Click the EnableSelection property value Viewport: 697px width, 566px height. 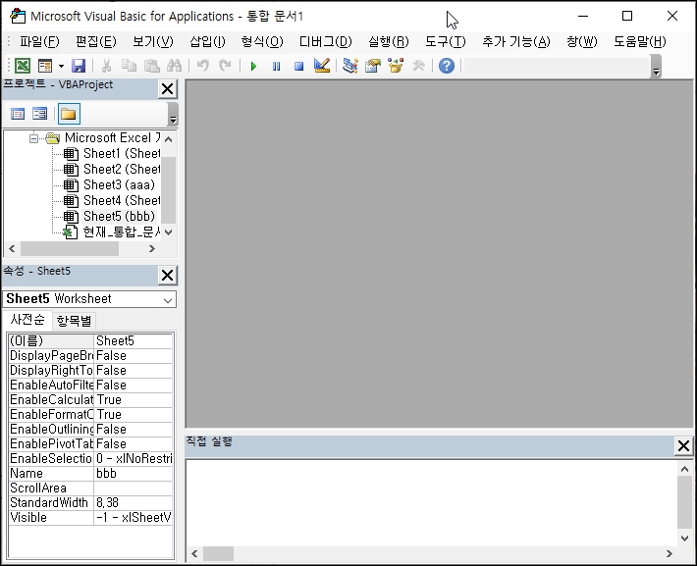[x=134, y=458]
